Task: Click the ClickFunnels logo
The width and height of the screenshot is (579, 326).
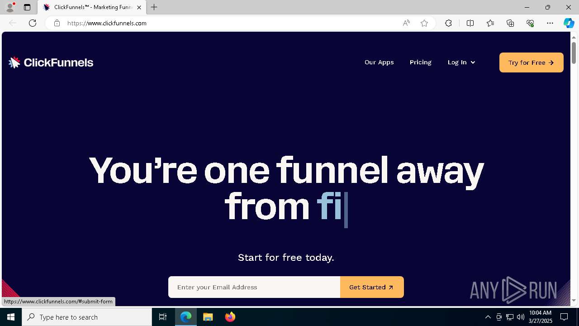Action: point(51,62)
